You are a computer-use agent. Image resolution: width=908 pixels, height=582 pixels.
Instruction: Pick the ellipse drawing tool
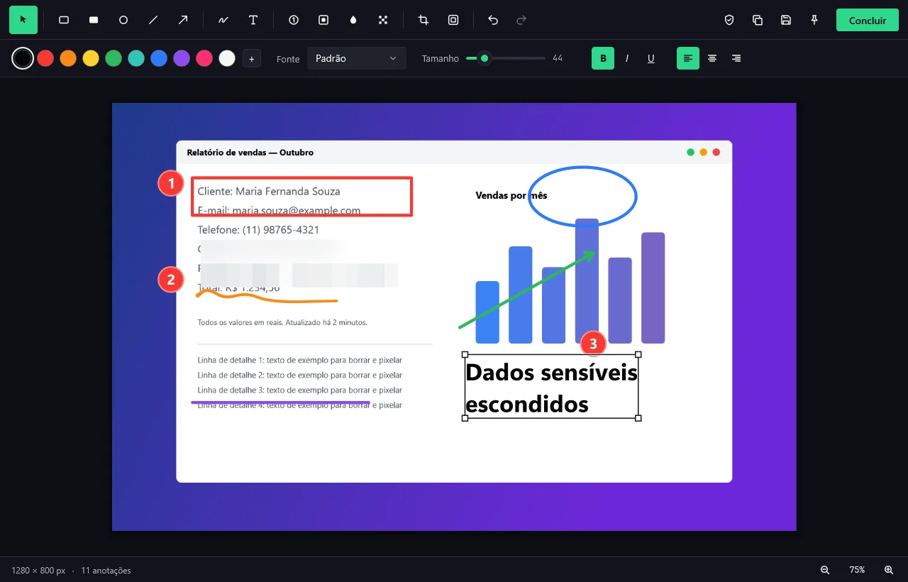point(123,20)
